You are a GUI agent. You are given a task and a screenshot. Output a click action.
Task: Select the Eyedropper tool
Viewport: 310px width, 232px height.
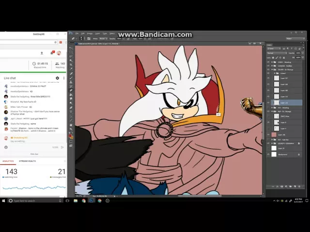click(x=71, y=69)
